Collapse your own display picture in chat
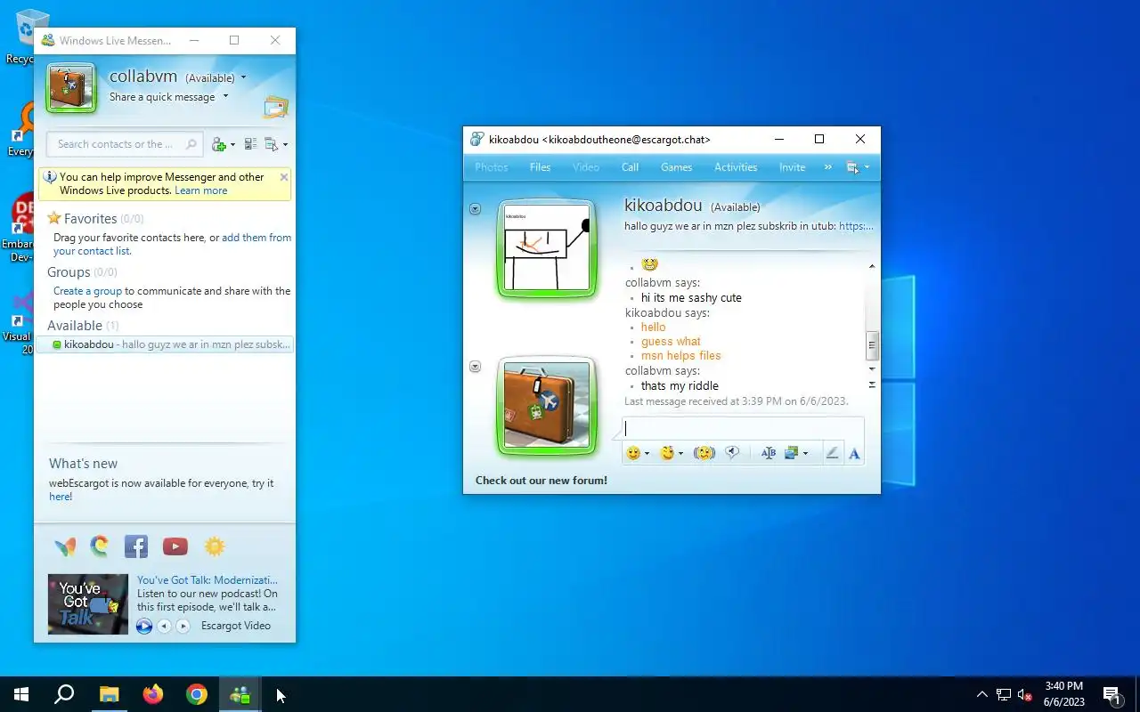The height and width of the screenshot is (712, 1140). [x=475, y=367]
